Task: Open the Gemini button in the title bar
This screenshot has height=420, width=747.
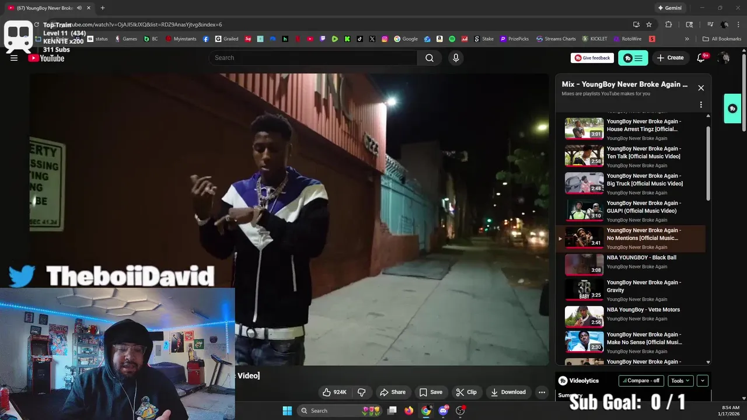Action: 669,8
